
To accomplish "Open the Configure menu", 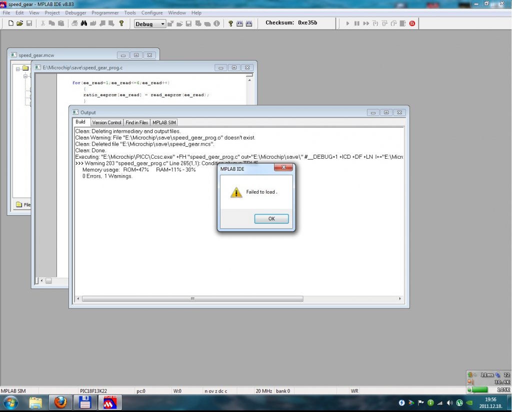I will [152, 13].
